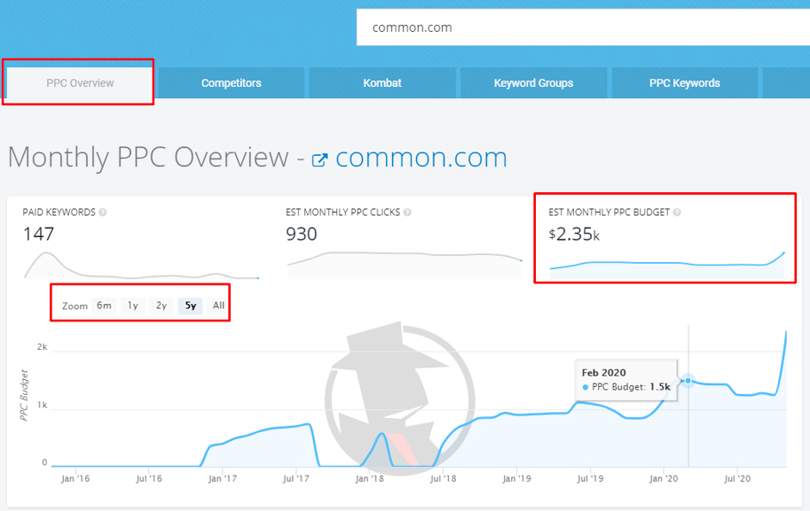Zoom the chart to 2y
Viewport: 810px width, 511px height.
pyautogui.click(x=161, y=306)
